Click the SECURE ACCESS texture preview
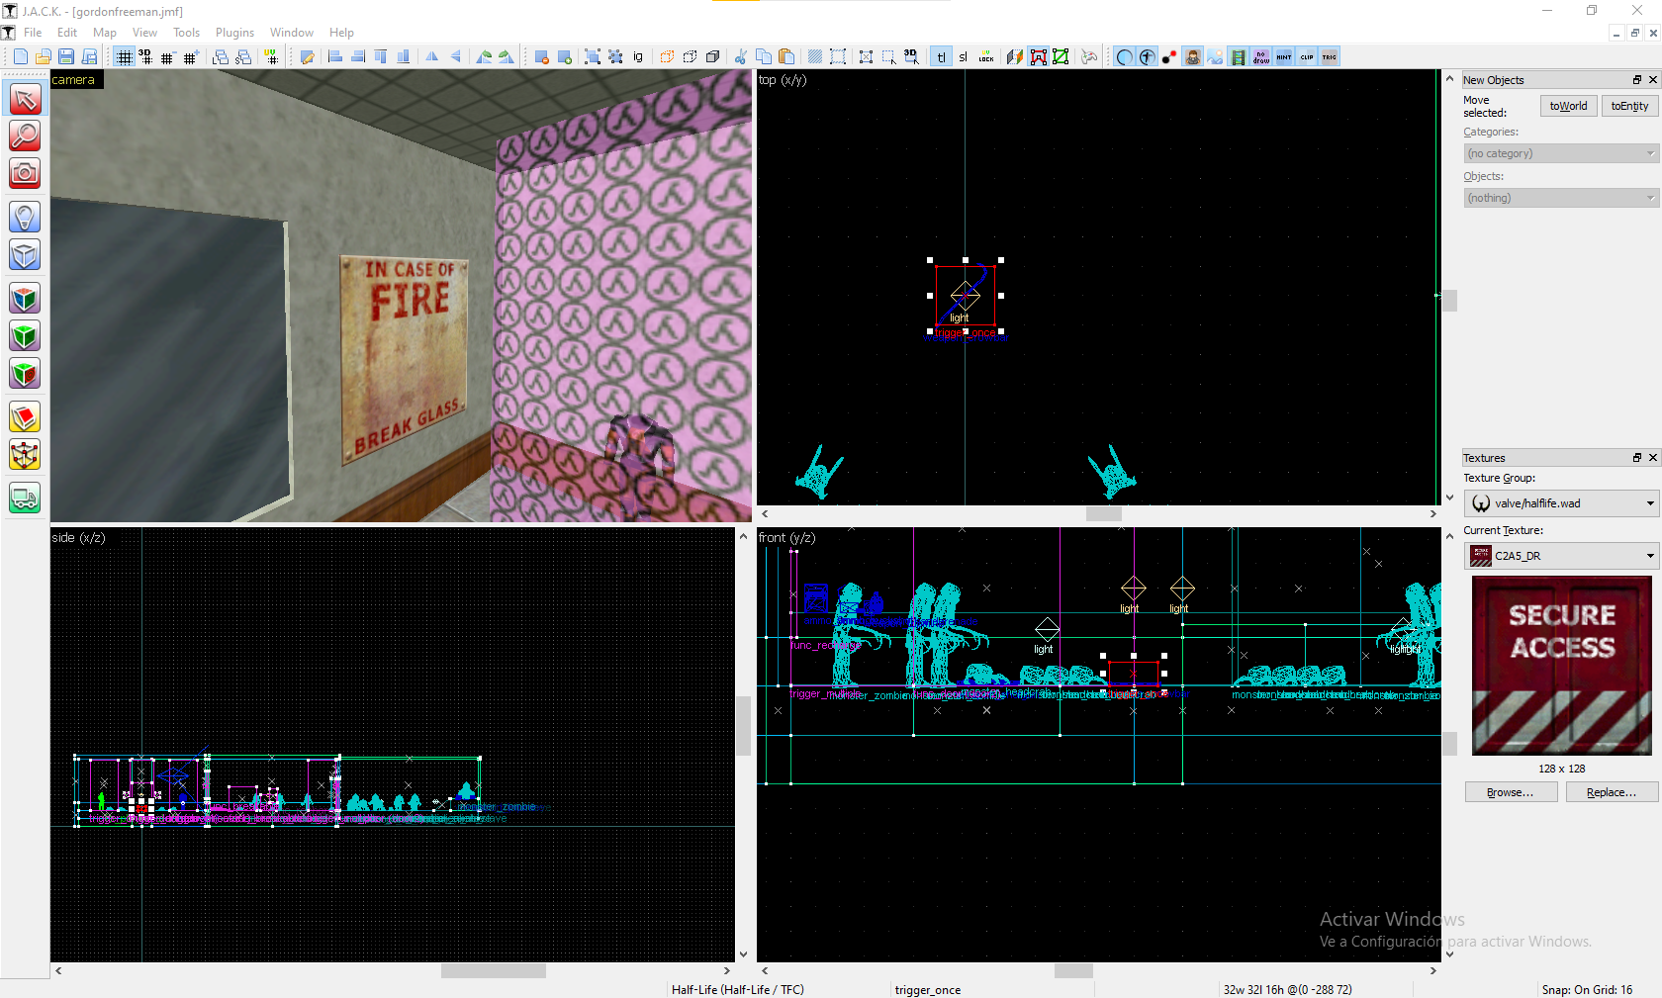The width and height of the screenshot is (1662, 998). pyautogui.click(x=1562, y=666)
